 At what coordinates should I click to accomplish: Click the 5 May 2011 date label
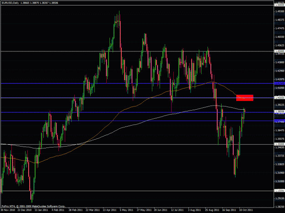pos(126,210)
